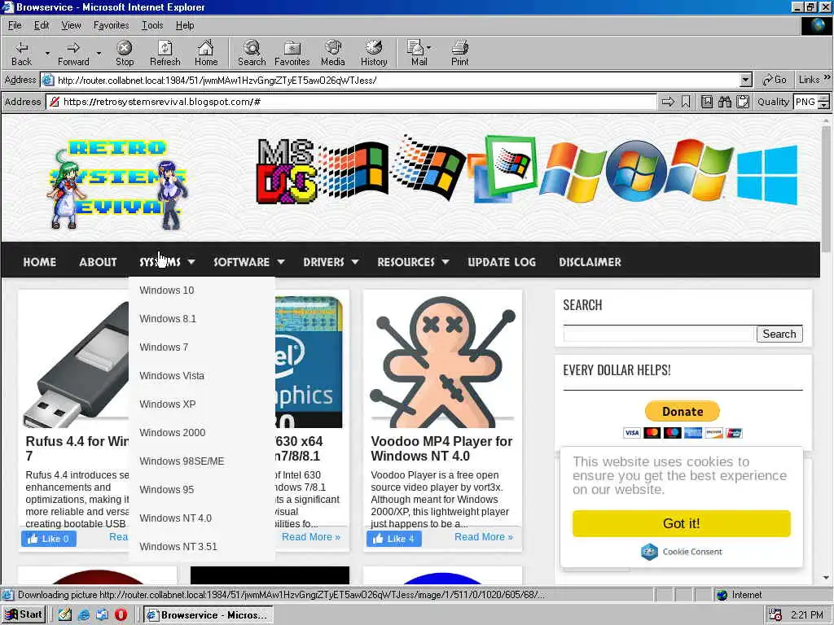Click the Browservice bookmark ribbon icon
Viewport: 834px width, 625px height.
(x=686, y=102)
